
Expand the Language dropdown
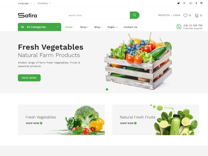25,3
